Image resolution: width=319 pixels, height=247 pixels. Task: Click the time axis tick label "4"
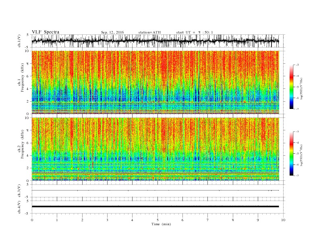click(x=132, y=220)
